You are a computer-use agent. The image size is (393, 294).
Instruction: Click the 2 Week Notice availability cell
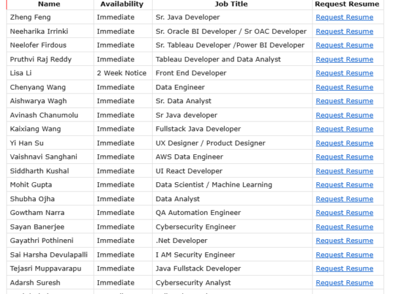pos(122,73)
